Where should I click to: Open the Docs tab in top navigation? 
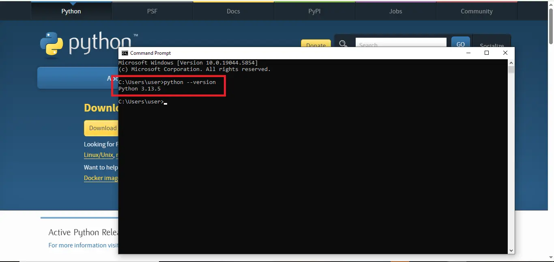[233, 11]
